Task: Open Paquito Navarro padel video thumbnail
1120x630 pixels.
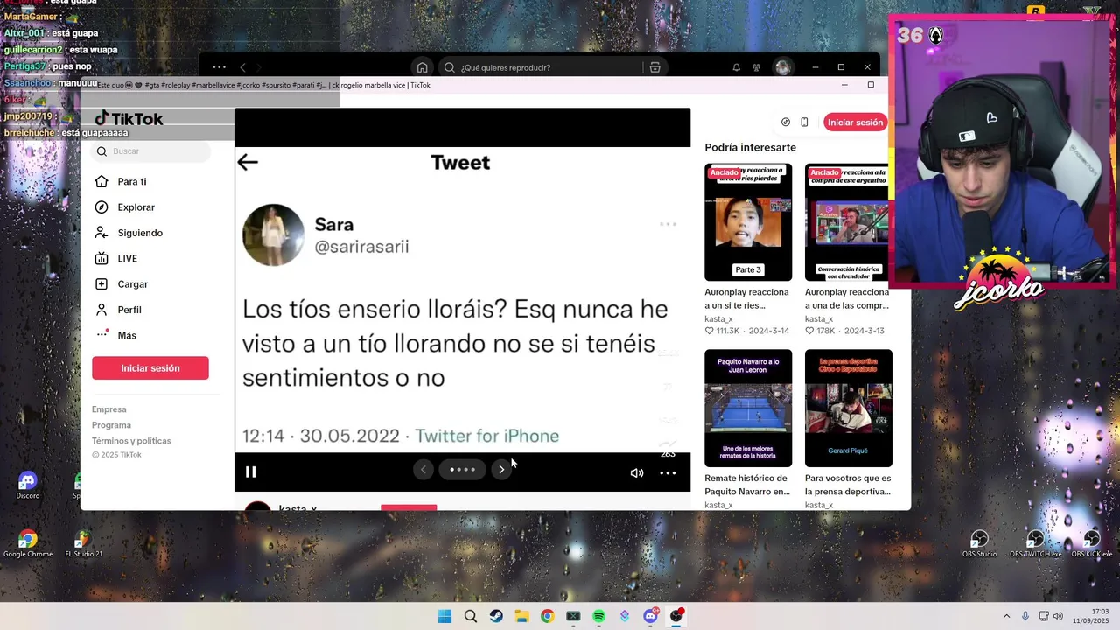Action: point(748,409)
